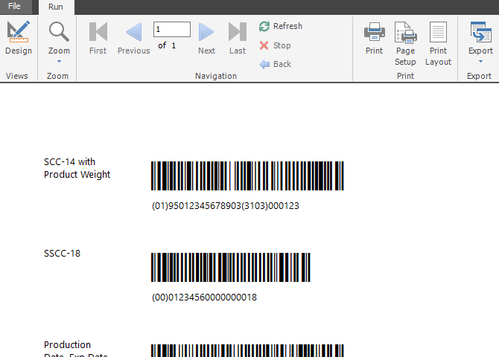499x357 pixels.
Task: Refresh the report
Action: tap(280, 26)
